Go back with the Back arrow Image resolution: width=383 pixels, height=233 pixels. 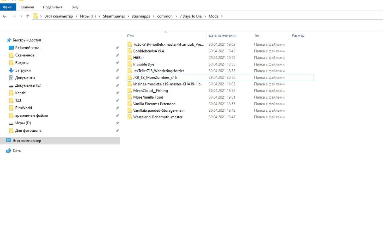4,16
